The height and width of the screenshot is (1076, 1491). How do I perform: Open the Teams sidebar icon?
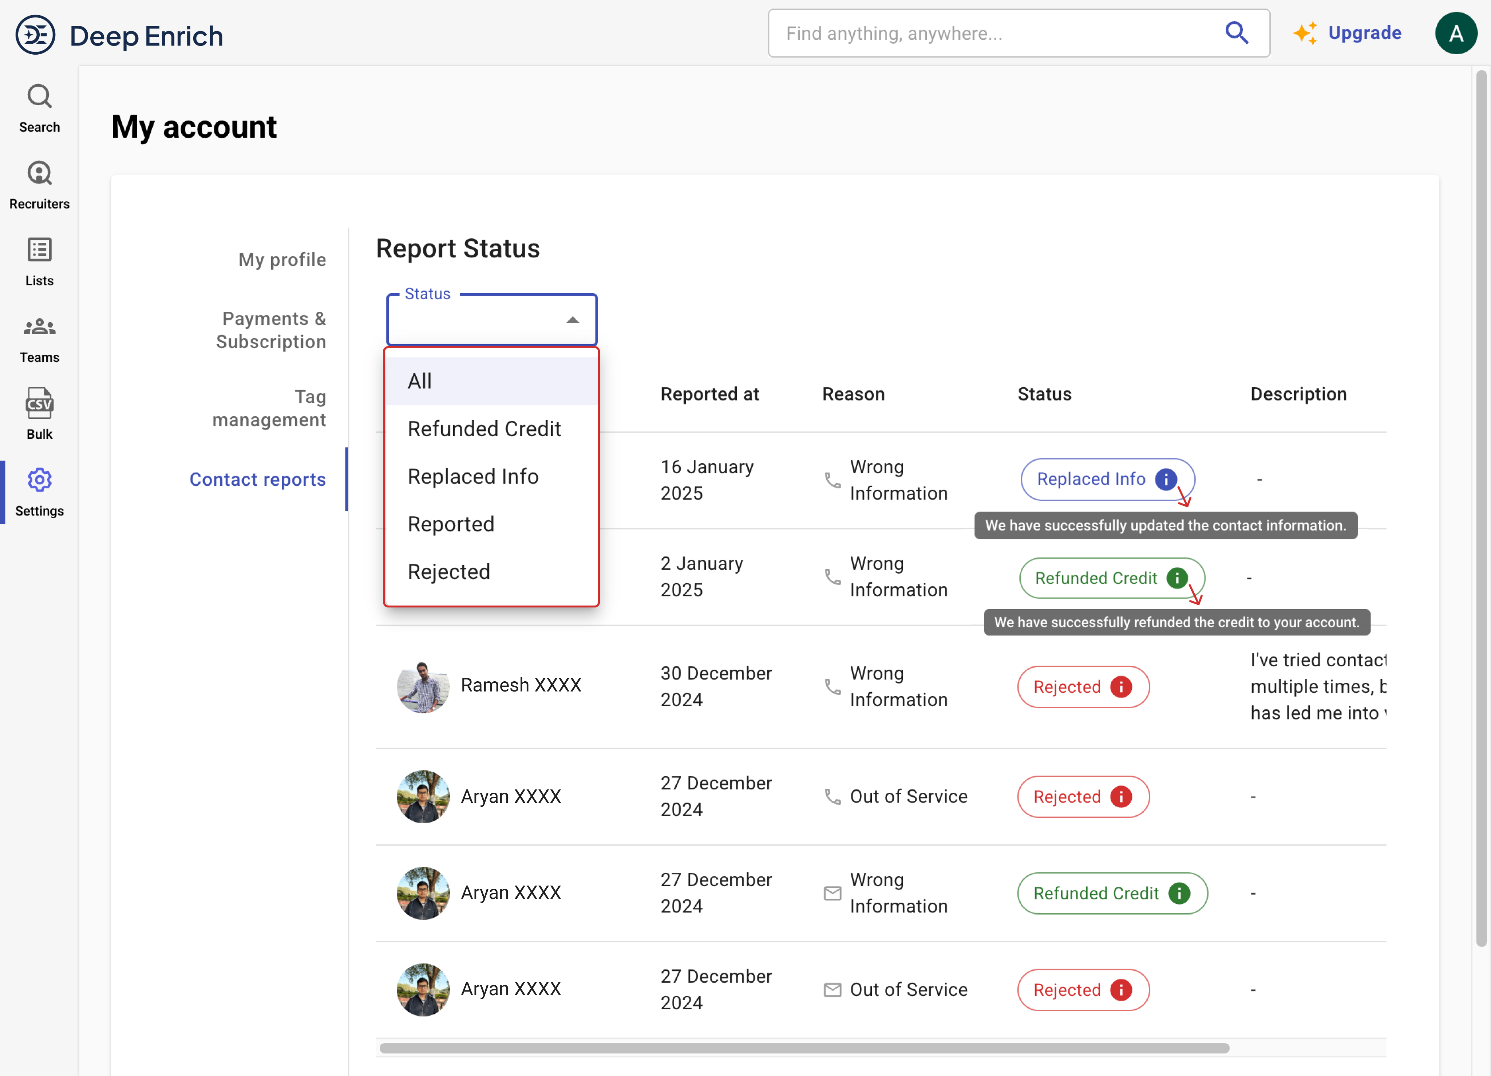39,327
